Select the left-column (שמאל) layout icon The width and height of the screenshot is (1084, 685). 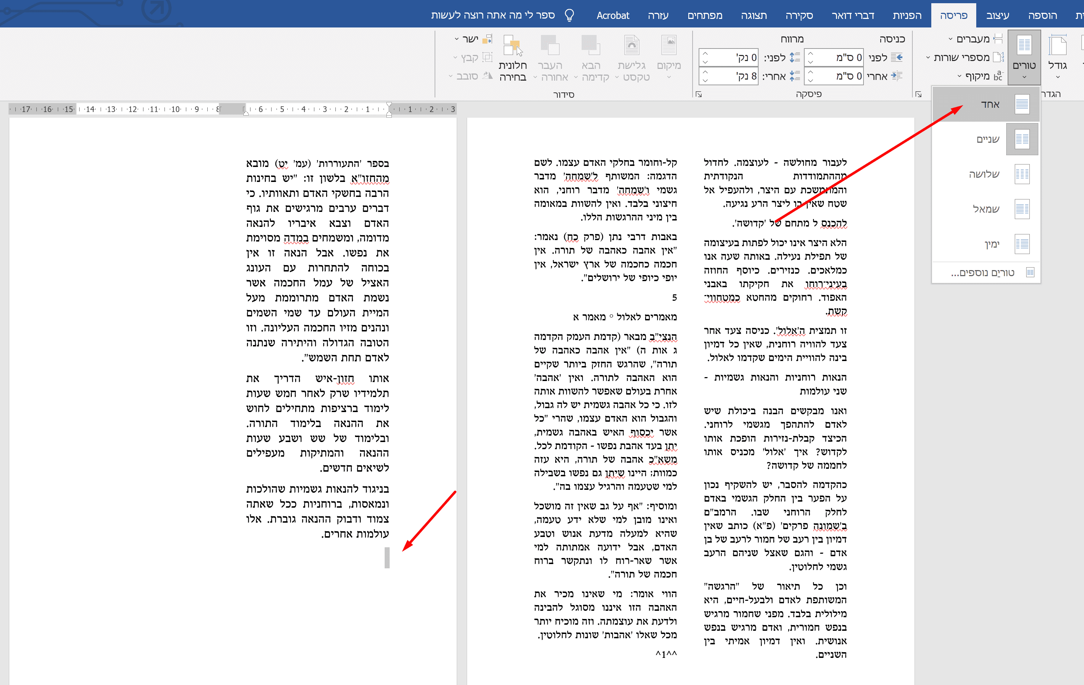point(1022,208)
